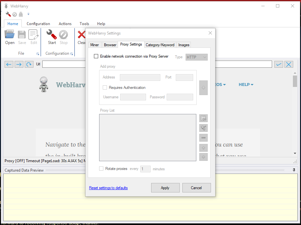Click the Proxy [OFF] status bar text
Image resolution: width=301 pixels, height=225 pixels.
(15, 161)
